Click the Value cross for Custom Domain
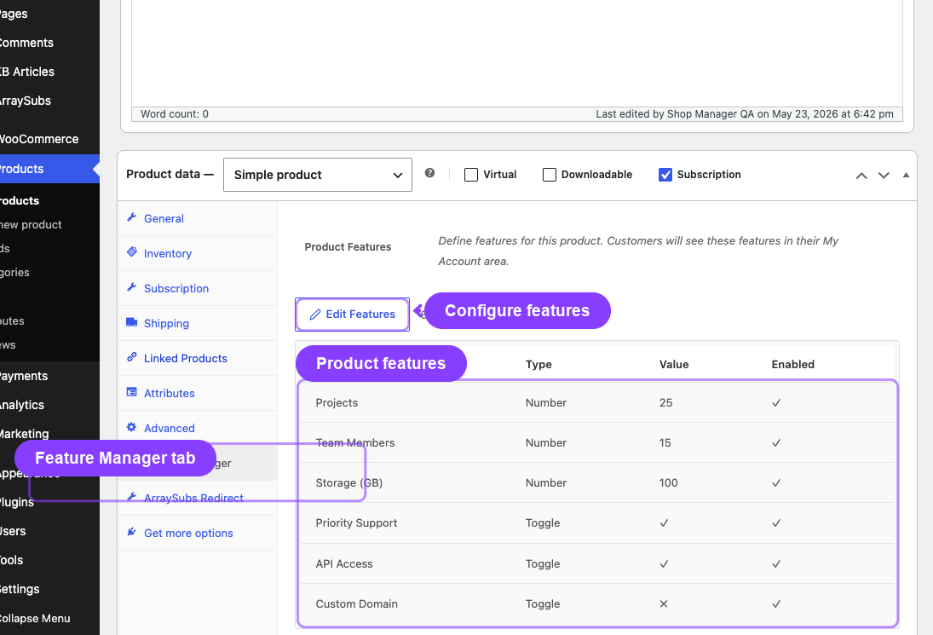Image resolution: width=933 pixels, height=635 pixels. (664, 603)
